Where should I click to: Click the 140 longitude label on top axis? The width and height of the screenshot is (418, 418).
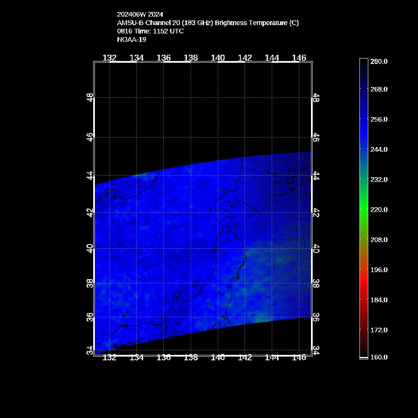pos(218,58)
